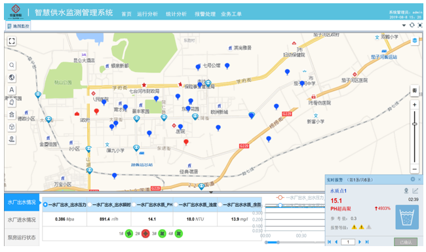Click the locate-on-map pin icon for 水质点1
426x252 pixels.
click(406, 191)
